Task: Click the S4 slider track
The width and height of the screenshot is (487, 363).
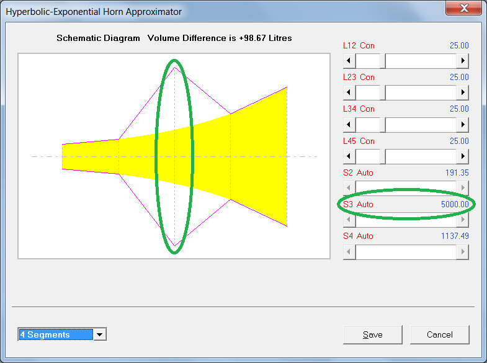Action: point(406,252)
